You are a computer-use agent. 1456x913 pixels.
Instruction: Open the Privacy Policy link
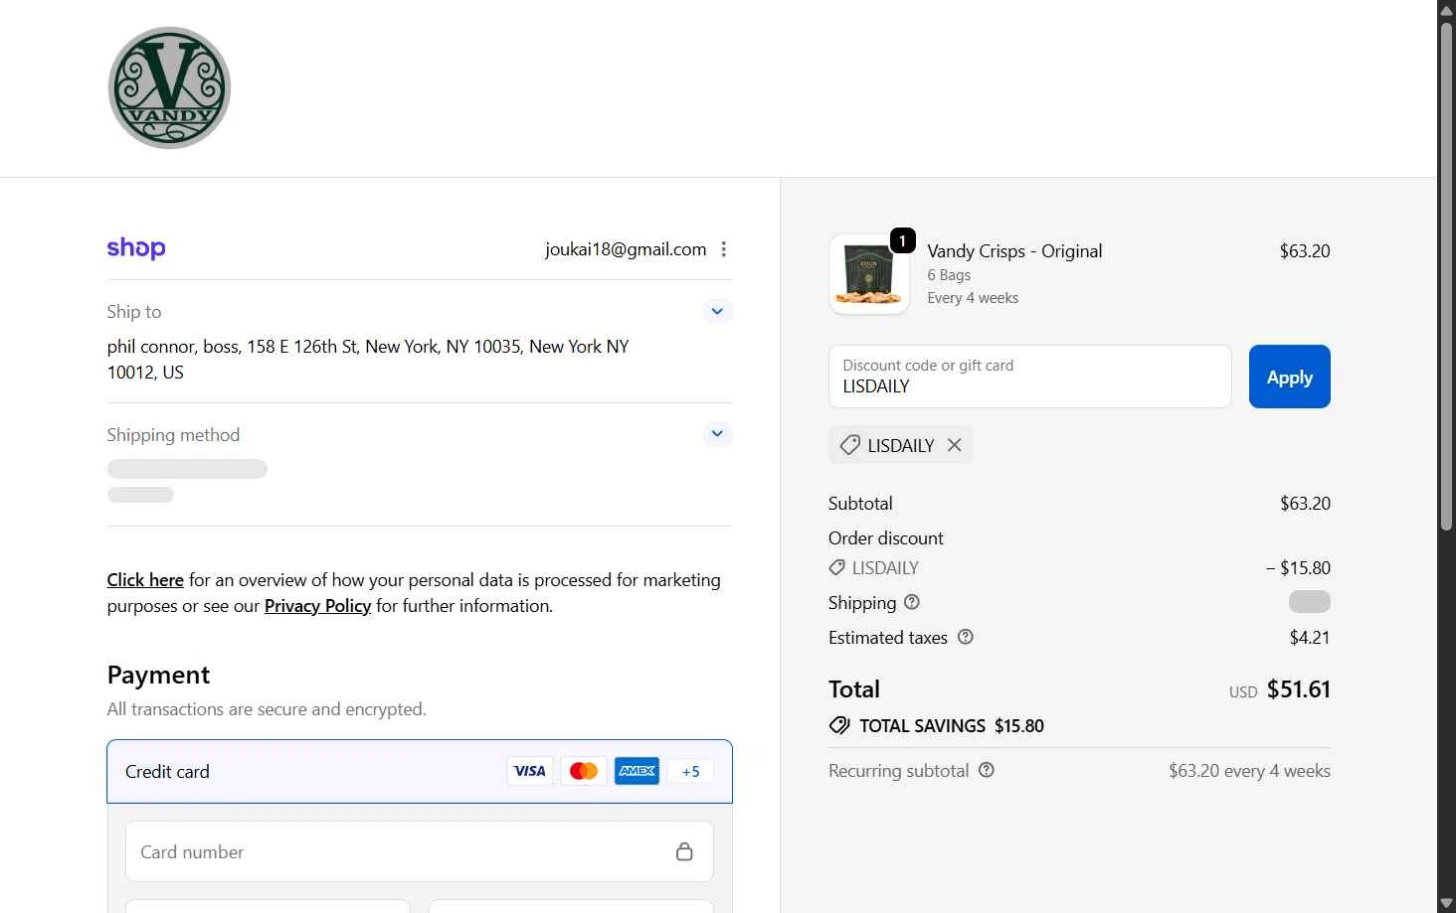(x=317, y=606)
